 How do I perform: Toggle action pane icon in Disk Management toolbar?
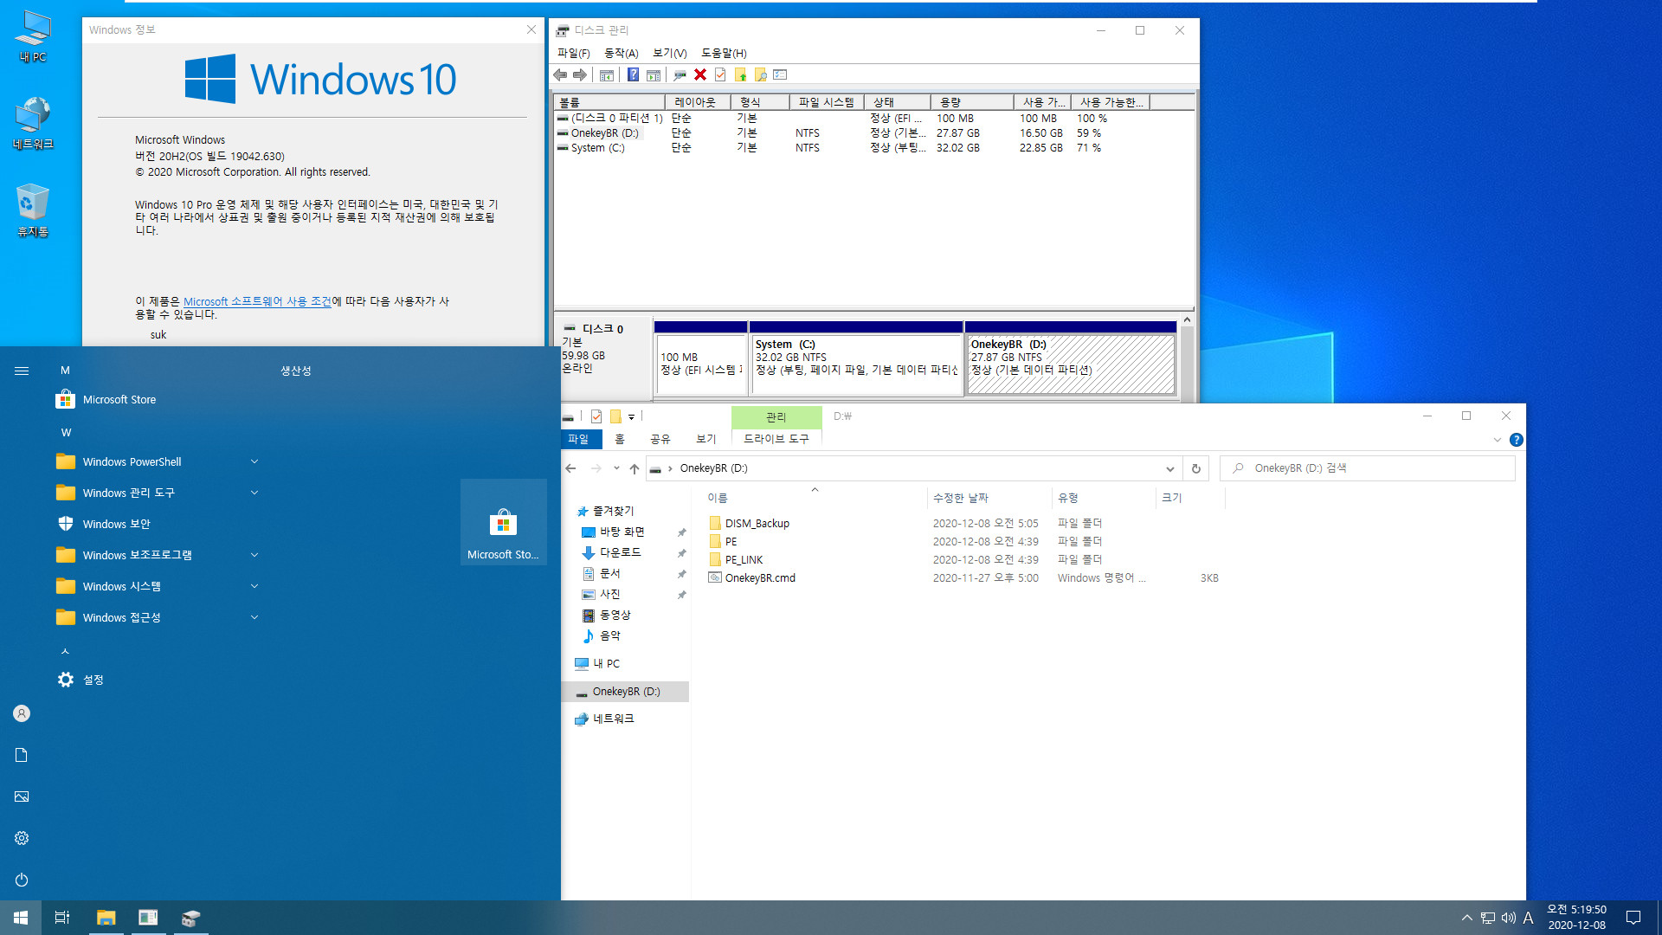[x=654, y=75]
